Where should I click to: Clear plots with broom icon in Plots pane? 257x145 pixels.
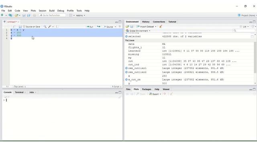(x=171, y=94)
